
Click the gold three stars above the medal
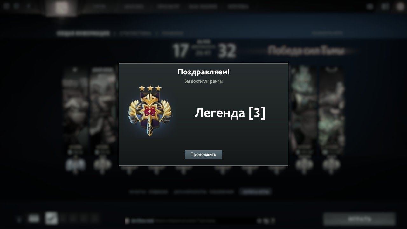pyautogui.click(x=150, y=88)
